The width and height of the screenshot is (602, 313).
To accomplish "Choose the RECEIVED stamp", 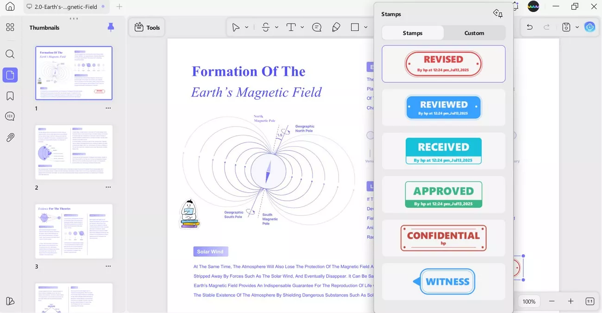I will tap(444, 151).
